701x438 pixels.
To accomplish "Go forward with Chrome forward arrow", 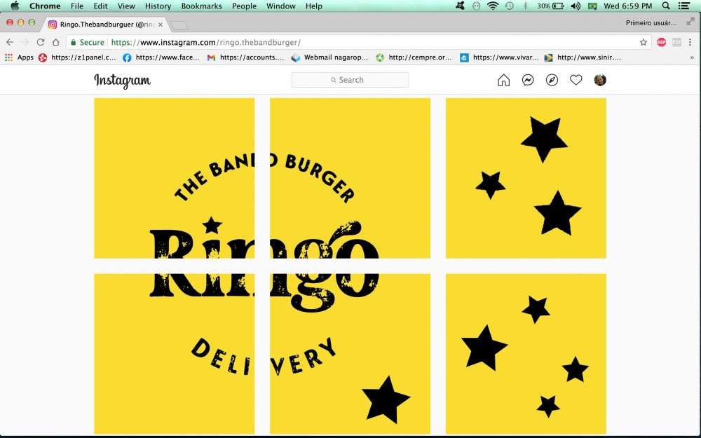I will (x=25, y=42).
